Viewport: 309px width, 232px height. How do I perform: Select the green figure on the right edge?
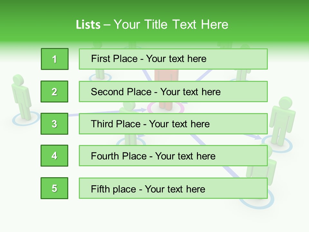[282, 121]
